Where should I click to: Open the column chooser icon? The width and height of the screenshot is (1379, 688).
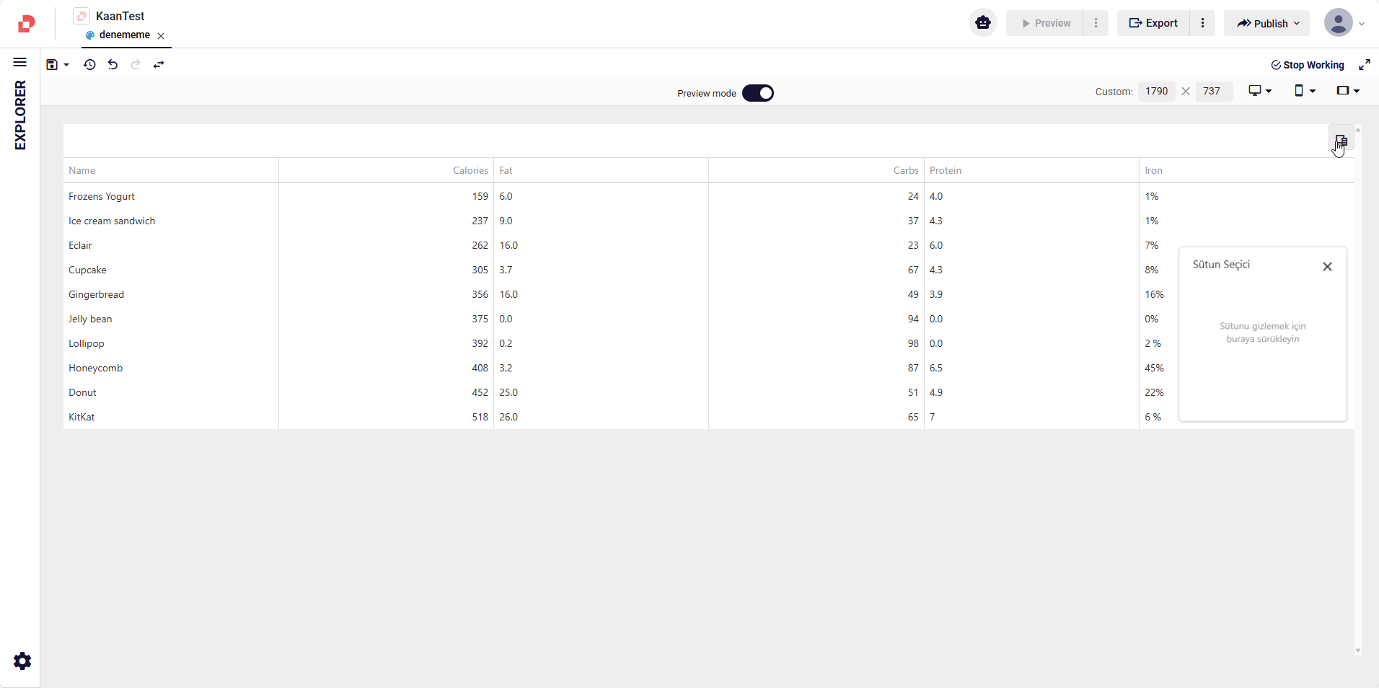[1341, 141]
